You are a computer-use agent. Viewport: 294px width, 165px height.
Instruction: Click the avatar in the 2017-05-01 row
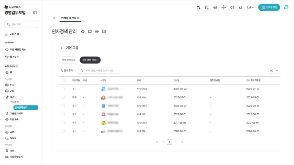103,123
